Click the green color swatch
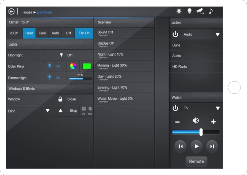 [86, 66]
